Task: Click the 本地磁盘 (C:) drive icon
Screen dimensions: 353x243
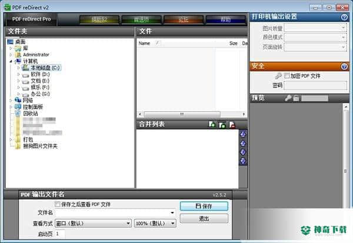Action: (x=25, y=67)
